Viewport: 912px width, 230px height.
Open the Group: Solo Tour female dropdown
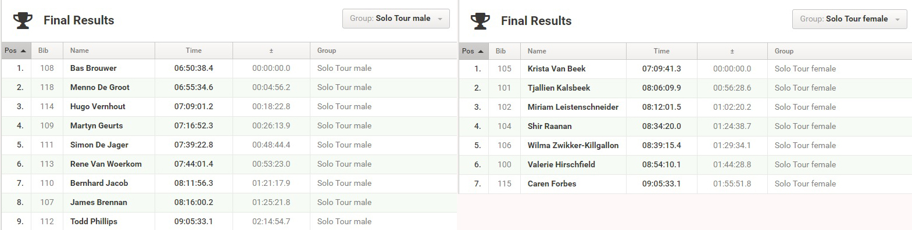(x=849, y=19)
